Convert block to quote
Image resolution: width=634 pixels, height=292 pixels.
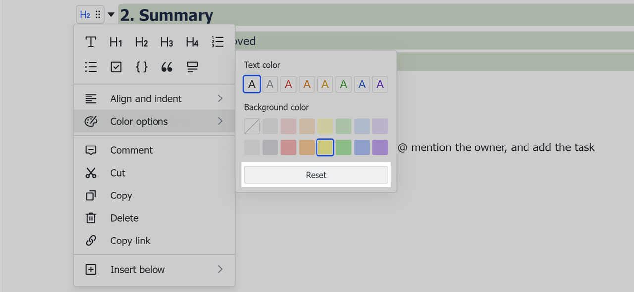[x=167, y=67]
